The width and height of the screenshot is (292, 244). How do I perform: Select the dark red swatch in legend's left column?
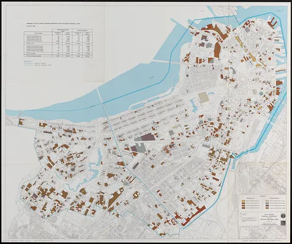(x=243, y=208)
